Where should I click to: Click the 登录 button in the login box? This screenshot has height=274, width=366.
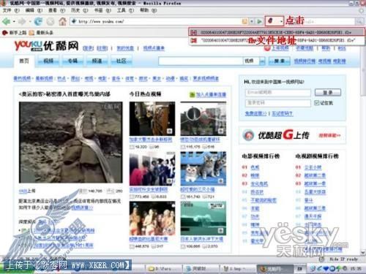[328, 93]
